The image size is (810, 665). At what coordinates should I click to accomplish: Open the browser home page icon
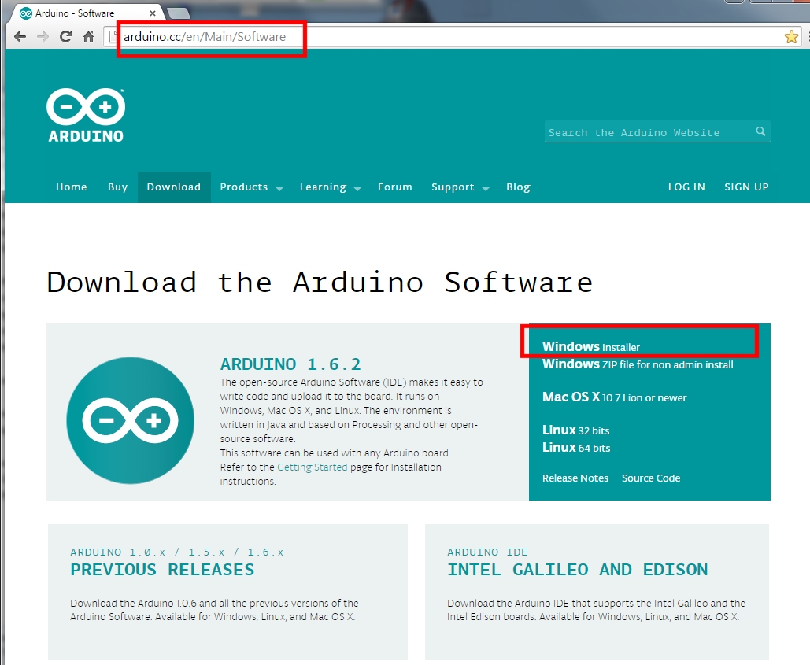point(89,37)
